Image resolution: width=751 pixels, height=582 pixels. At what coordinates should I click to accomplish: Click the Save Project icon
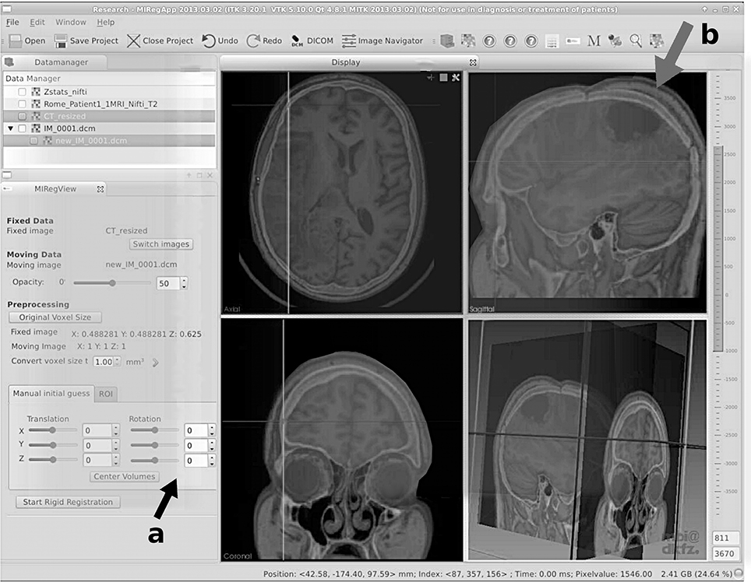pos(62,40)
